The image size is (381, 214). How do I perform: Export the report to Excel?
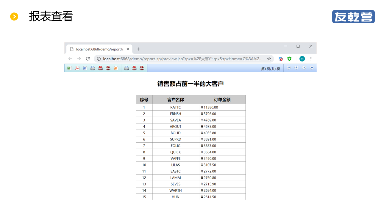coord(69,68)
